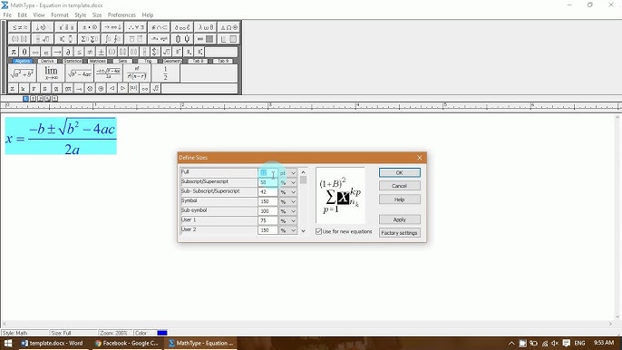Click the Symbol size value field
622x350 pixels.
click(267, 201)
